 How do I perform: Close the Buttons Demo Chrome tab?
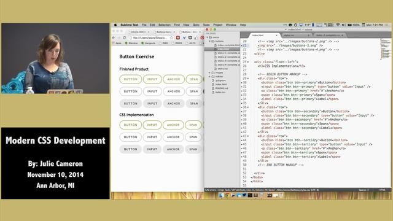click(174, 32)
